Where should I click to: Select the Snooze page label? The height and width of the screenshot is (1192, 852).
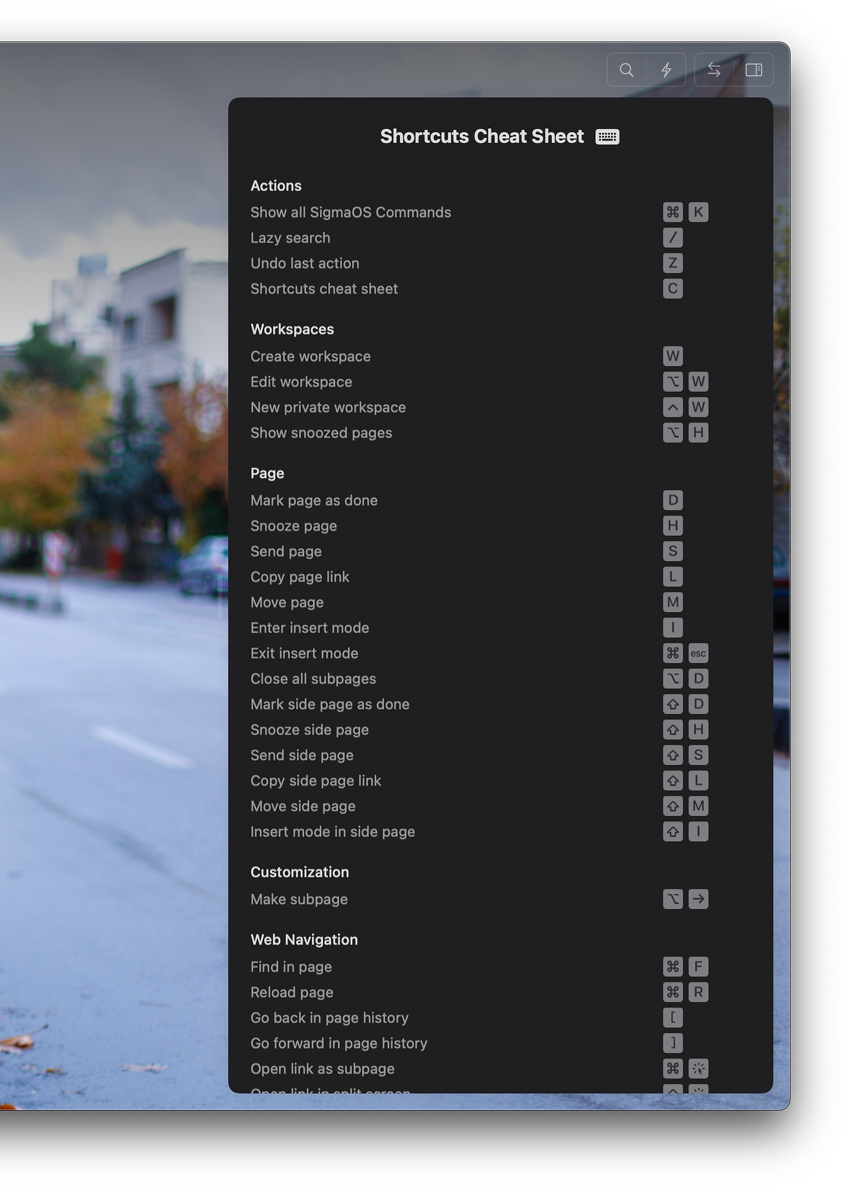[x=294, y=526]
